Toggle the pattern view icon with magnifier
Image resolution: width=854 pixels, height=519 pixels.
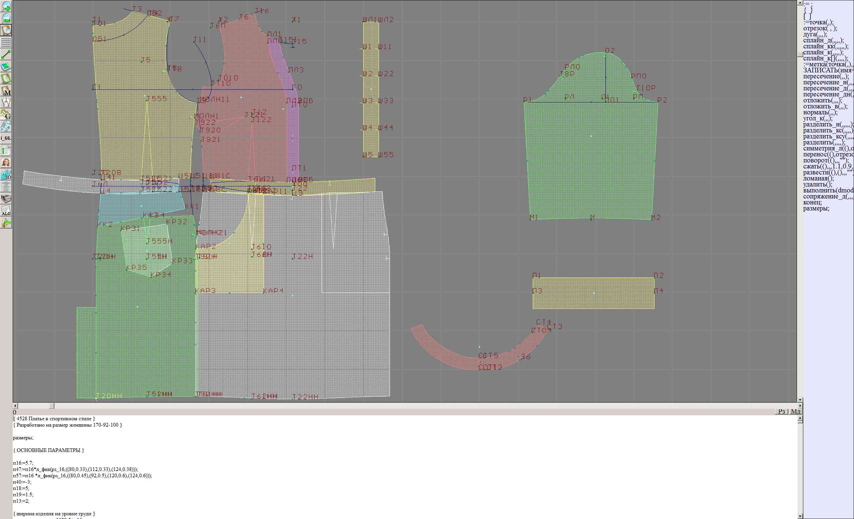6,30
